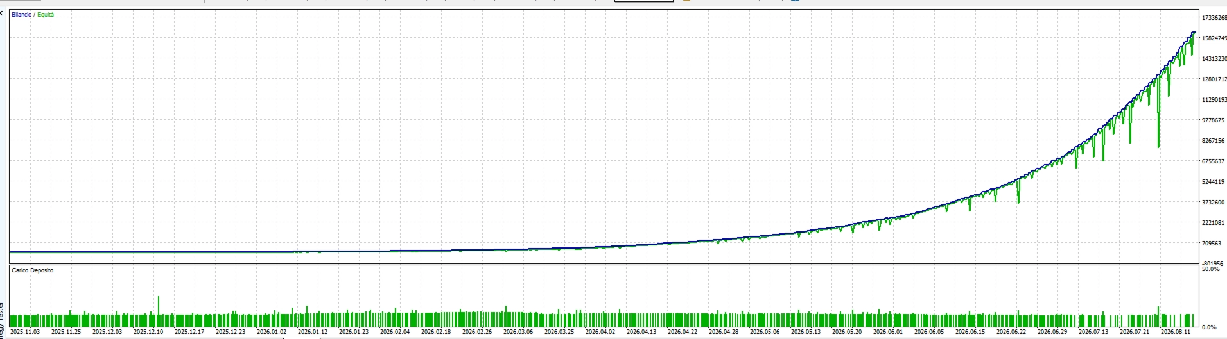Image resolution: width=1227 pixels, height=339 pixels.
Task: Select the 2026.04.28 date axis label
Action: point(724,332)
